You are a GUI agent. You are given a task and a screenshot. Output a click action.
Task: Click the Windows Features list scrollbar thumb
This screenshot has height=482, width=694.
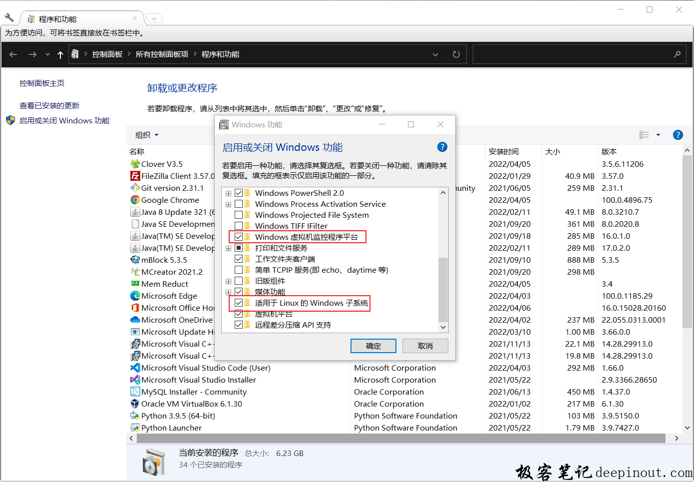tap(443, 290)
